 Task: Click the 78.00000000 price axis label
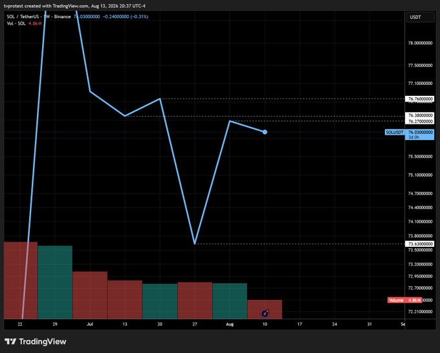[420, 43]
